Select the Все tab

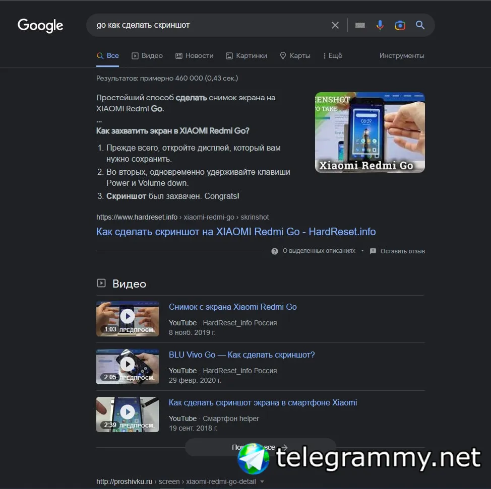coord(107,56)
